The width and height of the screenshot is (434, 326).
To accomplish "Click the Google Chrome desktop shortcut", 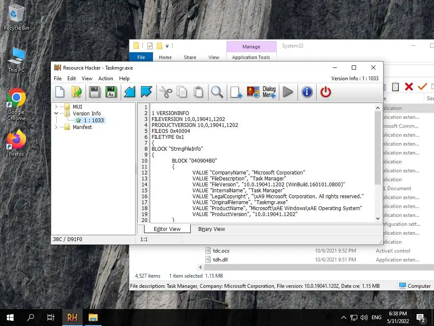I will tap(17, 104).
